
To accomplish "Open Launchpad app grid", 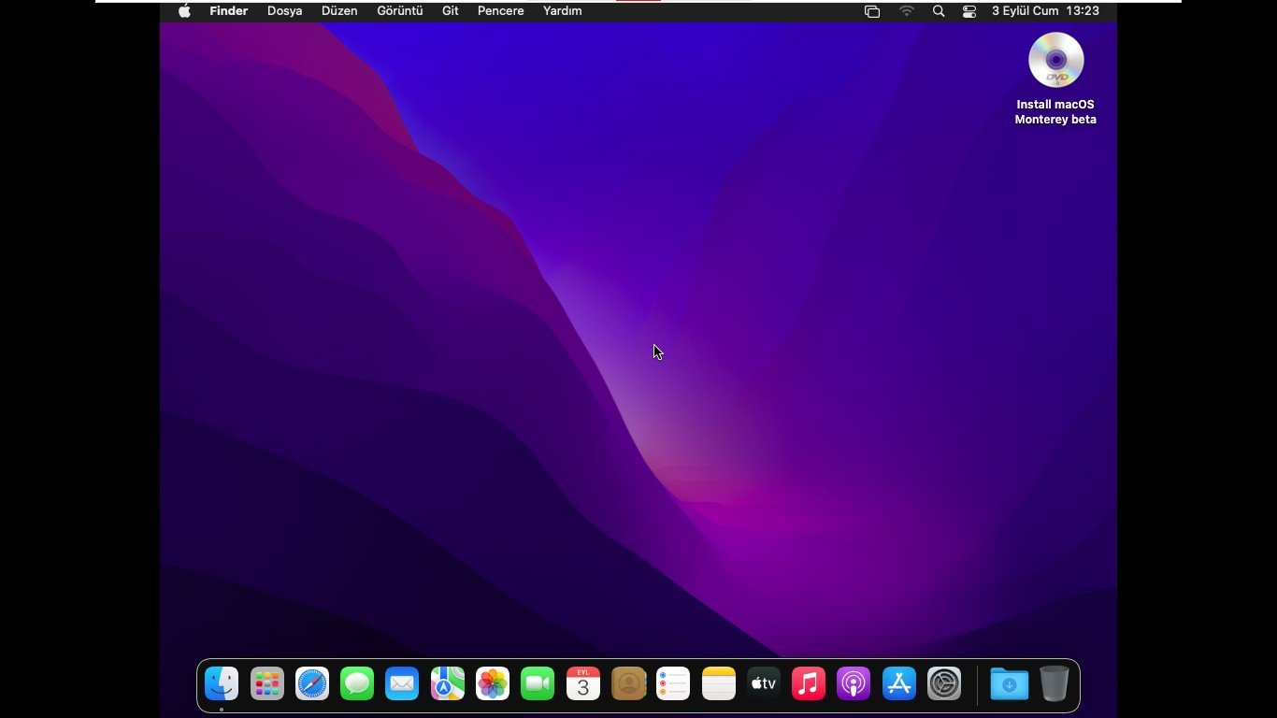I will [267, 684].
